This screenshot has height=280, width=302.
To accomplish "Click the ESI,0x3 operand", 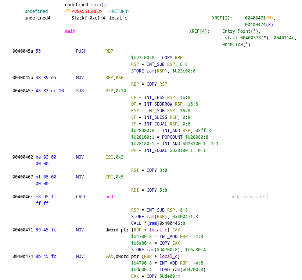I will tap(114, 157).
